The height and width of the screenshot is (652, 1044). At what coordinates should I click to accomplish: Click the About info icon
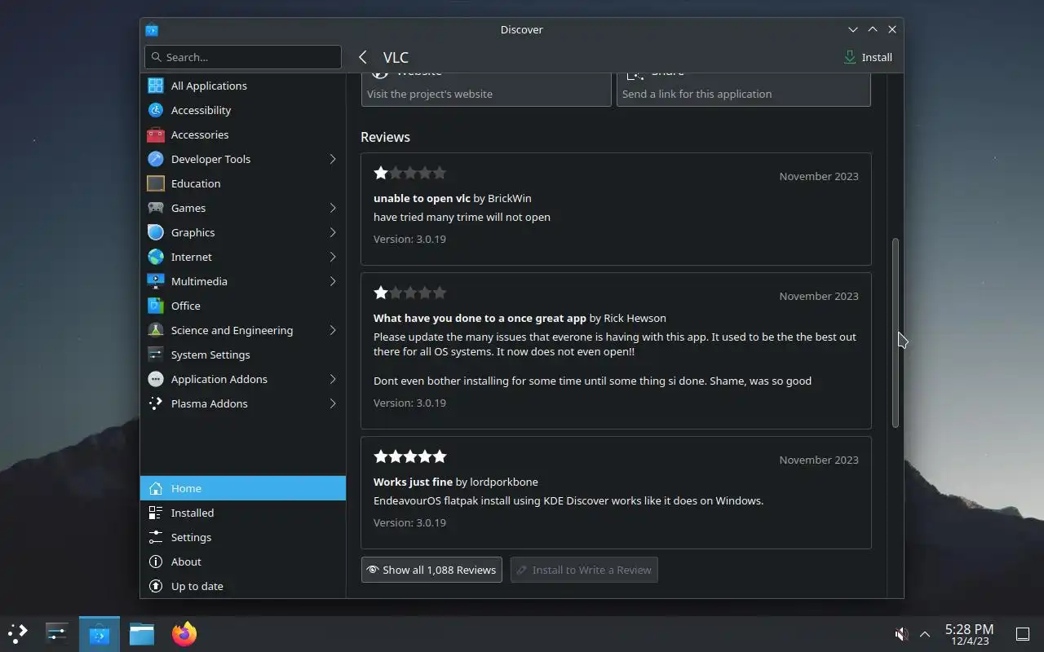pyautogui.click(x=156, y=562)
